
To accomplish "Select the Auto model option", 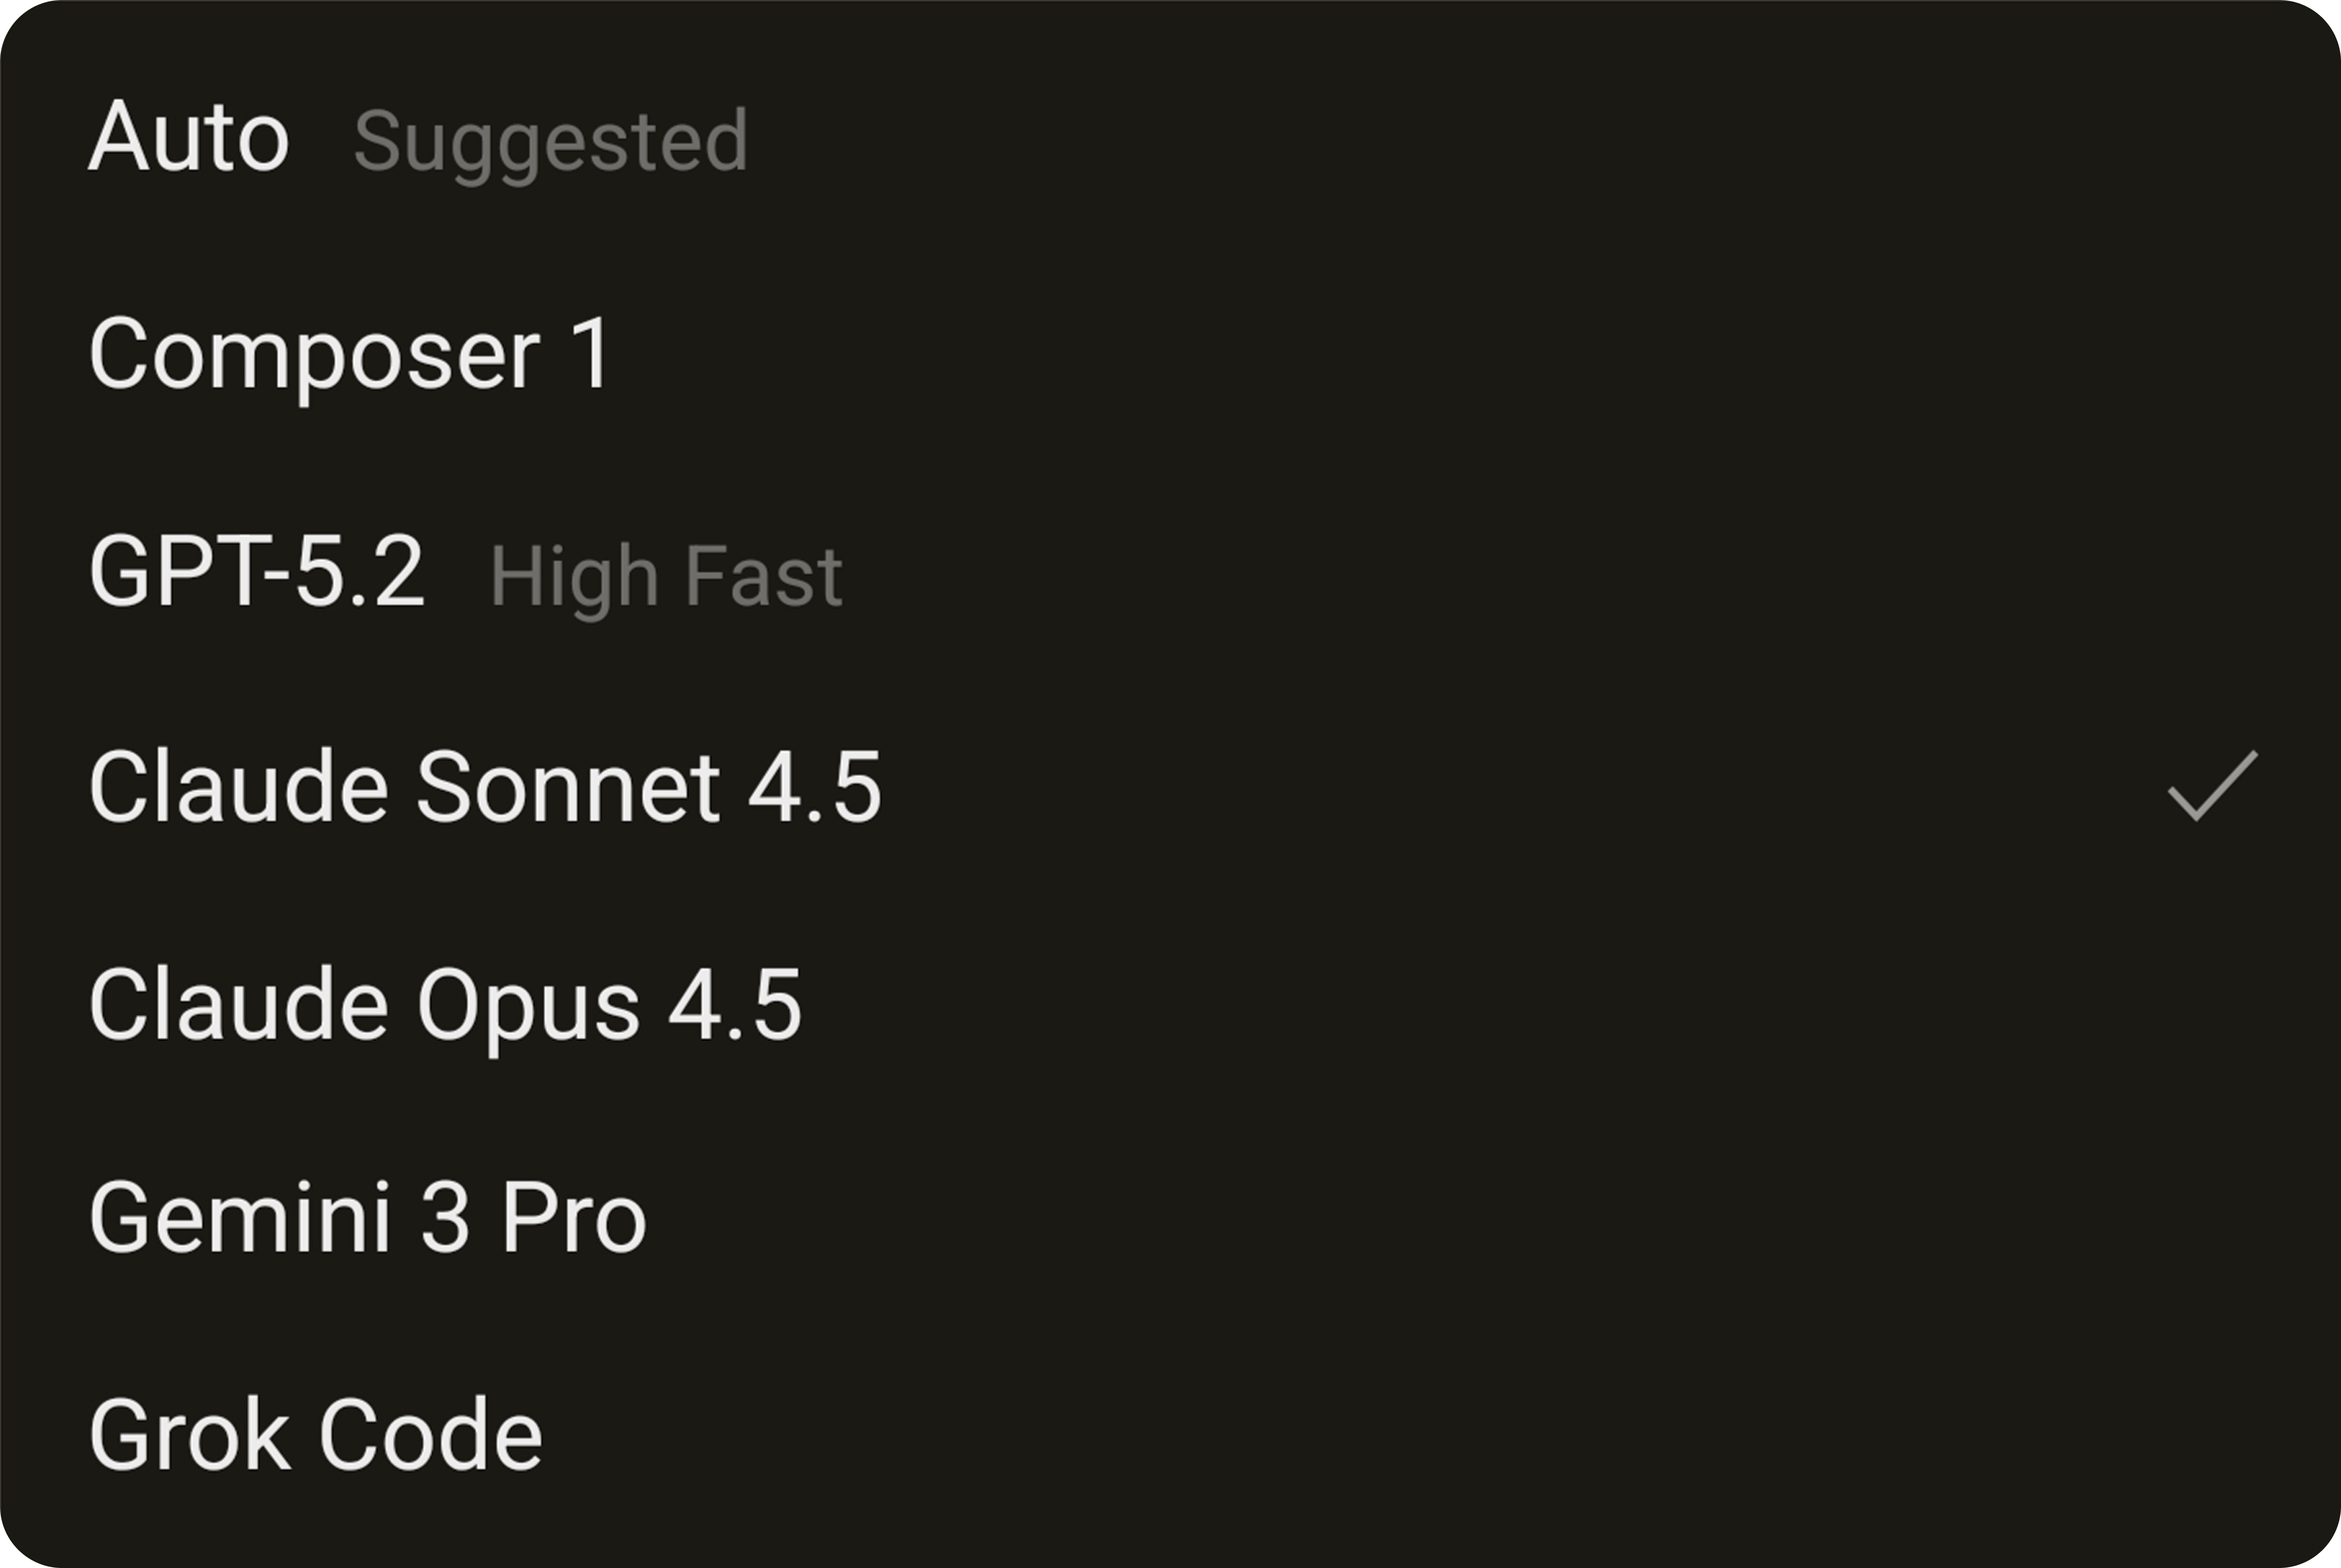I will tap(189, 138).
